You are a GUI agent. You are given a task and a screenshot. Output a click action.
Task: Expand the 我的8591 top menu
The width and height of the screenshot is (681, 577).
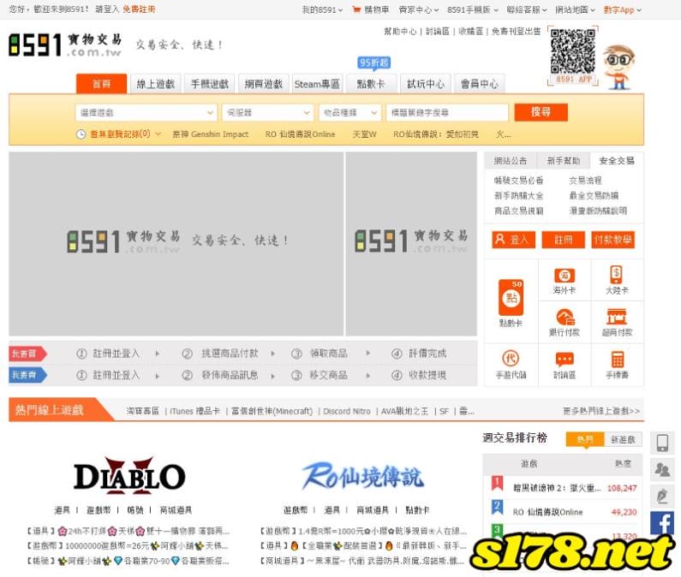[322, 9]
